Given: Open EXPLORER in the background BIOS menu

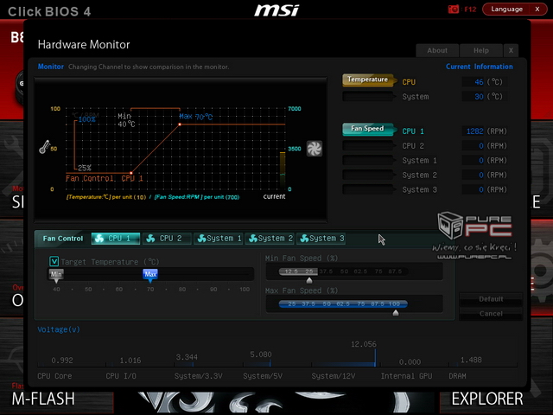Looking at the screenshot, I should (487, 399).
